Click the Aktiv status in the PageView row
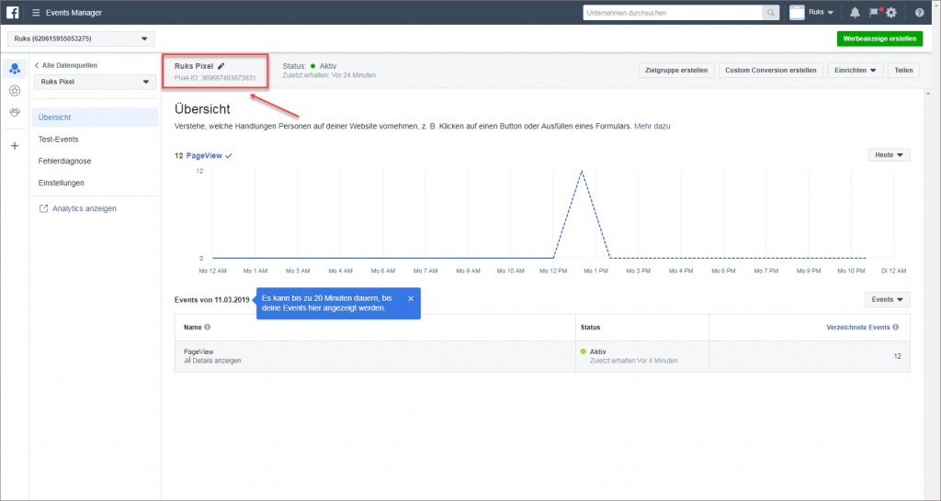The height and width of the screenshot is (501, 941). tap(598, 351)
